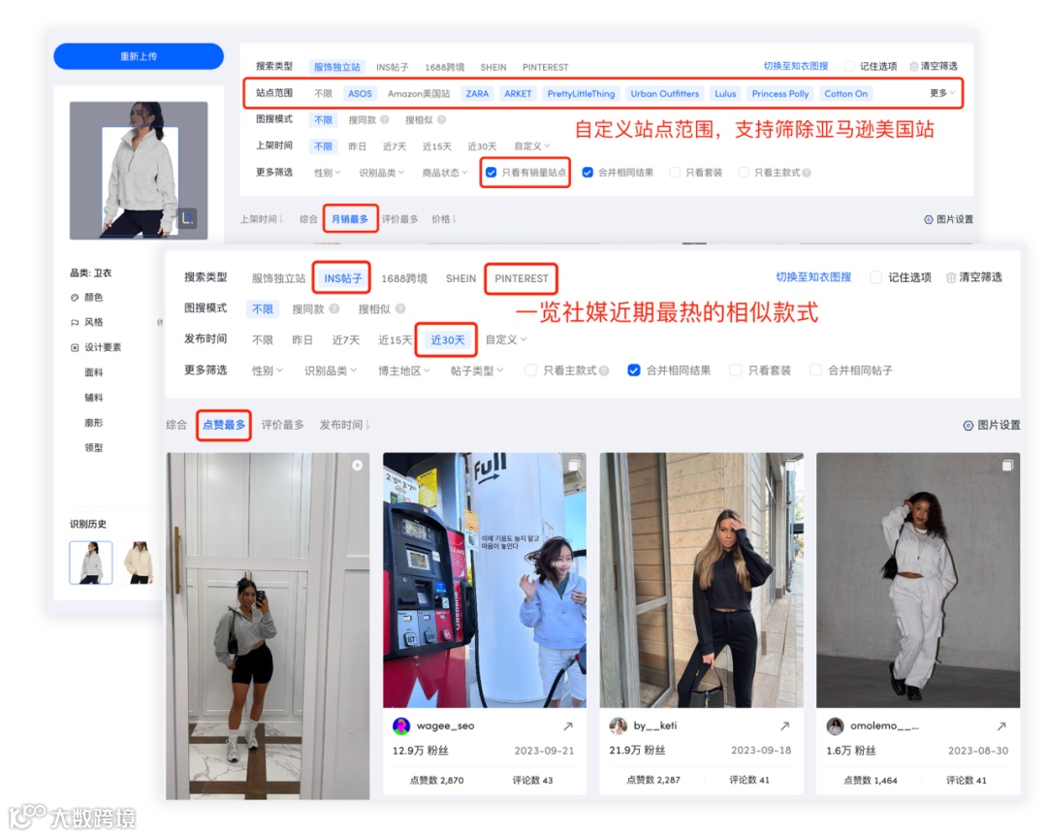Play video icon on mirror selfie post

[x=357, y=465]
